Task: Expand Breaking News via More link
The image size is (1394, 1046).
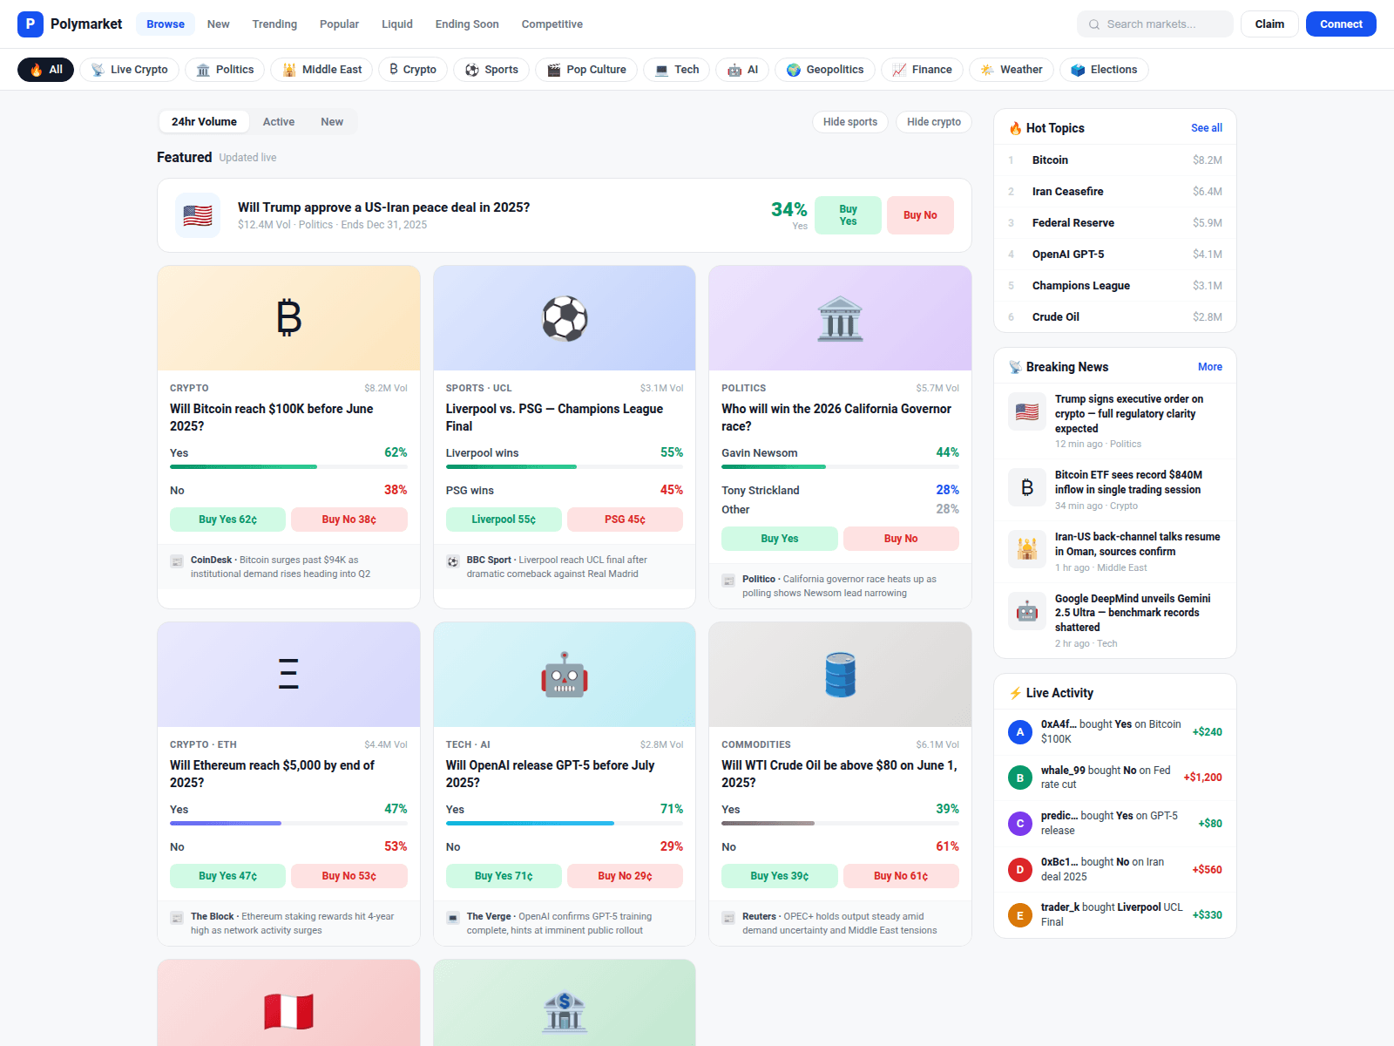Action: (1209, 367)
